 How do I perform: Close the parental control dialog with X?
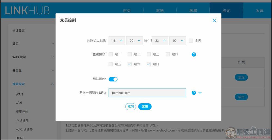214,20
